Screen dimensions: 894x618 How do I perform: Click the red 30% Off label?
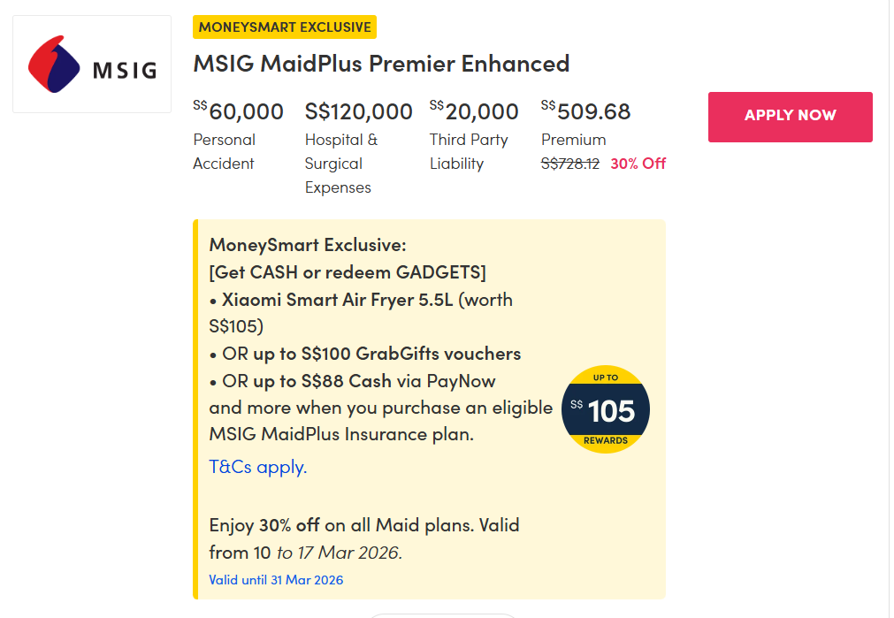[x=638, y=164]
